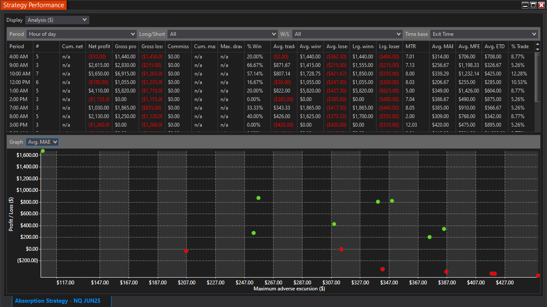Select the 1:00 AM period row
The width and height of the screenshot is (547, 307).
pyautogui.click(x=271, y=91)
